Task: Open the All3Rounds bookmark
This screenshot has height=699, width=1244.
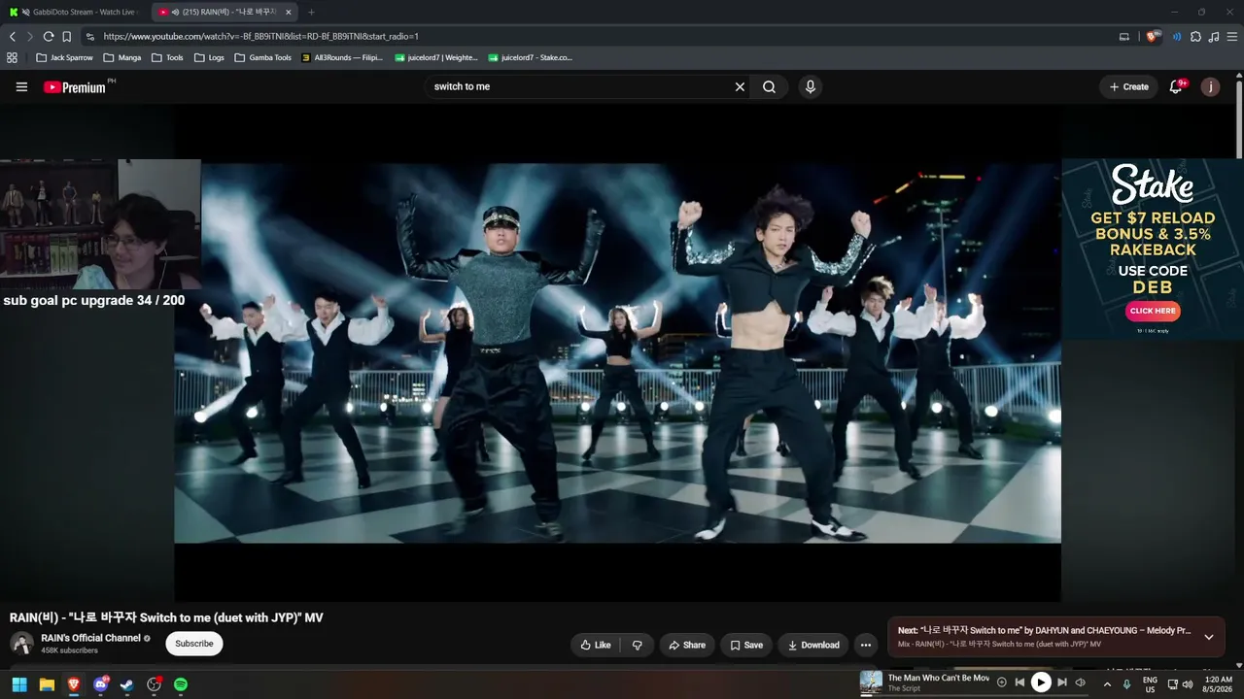Action: pyautogui.click(x=342, y=57)
